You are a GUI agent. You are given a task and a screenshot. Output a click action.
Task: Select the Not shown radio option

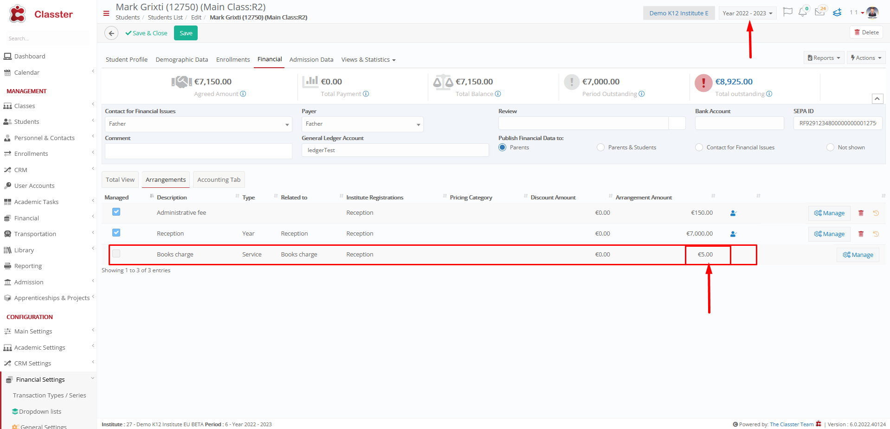point(830,147)
